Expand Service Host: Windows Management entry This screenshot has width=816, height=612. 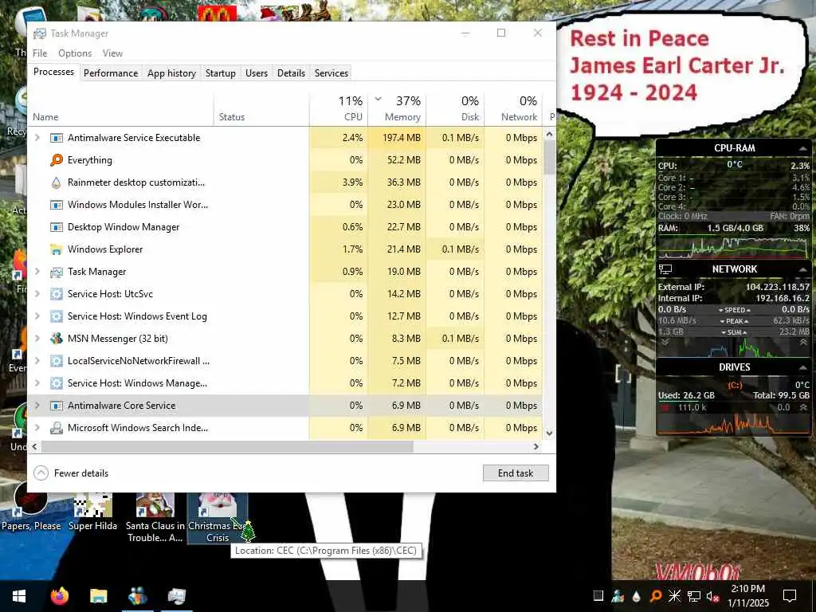coord(37,383)
